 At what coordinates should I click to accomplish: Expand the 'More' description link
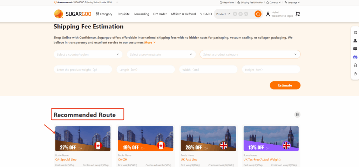tap(150, 42)
